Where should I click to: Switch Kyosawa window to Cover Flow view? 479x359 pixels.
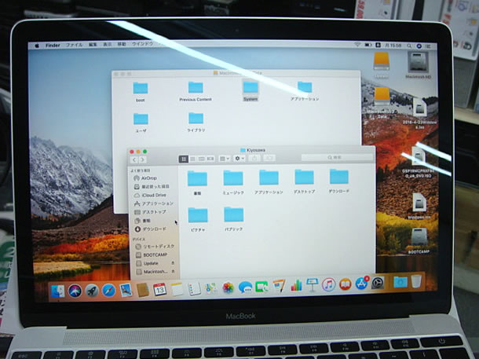[210, 159]
